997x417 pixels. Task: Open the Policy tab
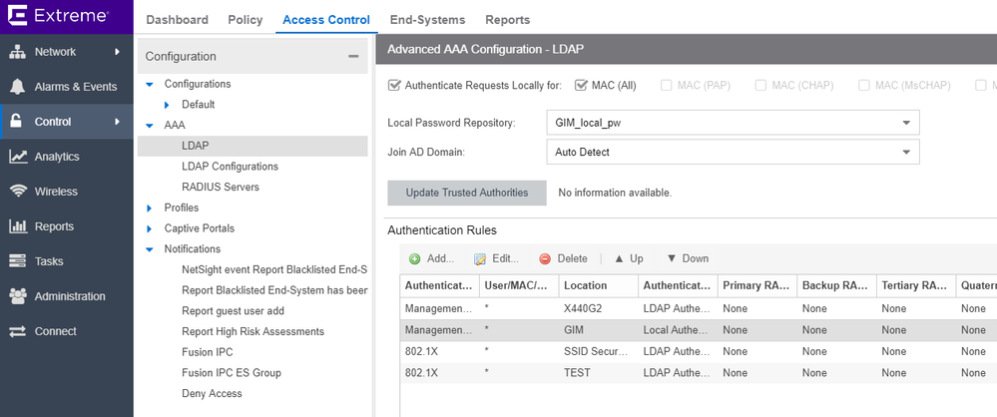245,20
